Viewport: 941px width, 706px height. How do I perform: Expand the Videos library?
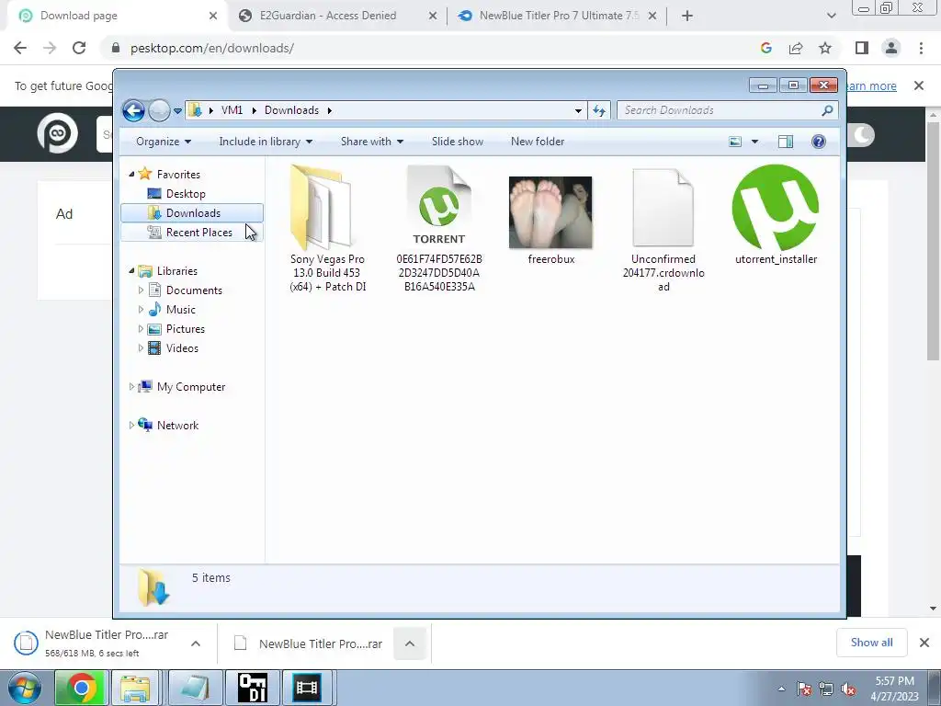(x=141, y=348)
